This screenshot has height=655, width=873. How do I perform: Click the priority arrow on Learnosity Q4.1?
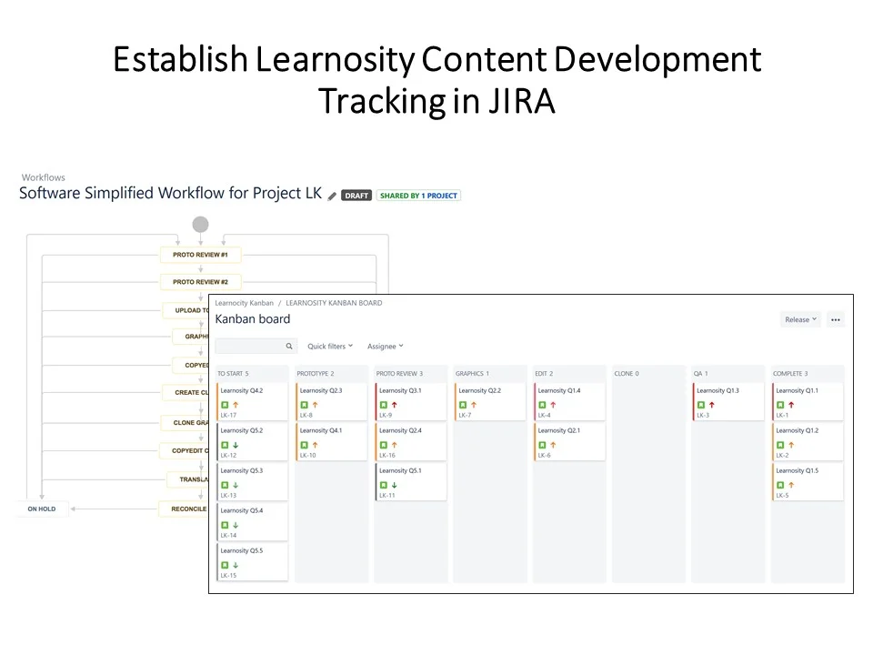click(316, 445)
